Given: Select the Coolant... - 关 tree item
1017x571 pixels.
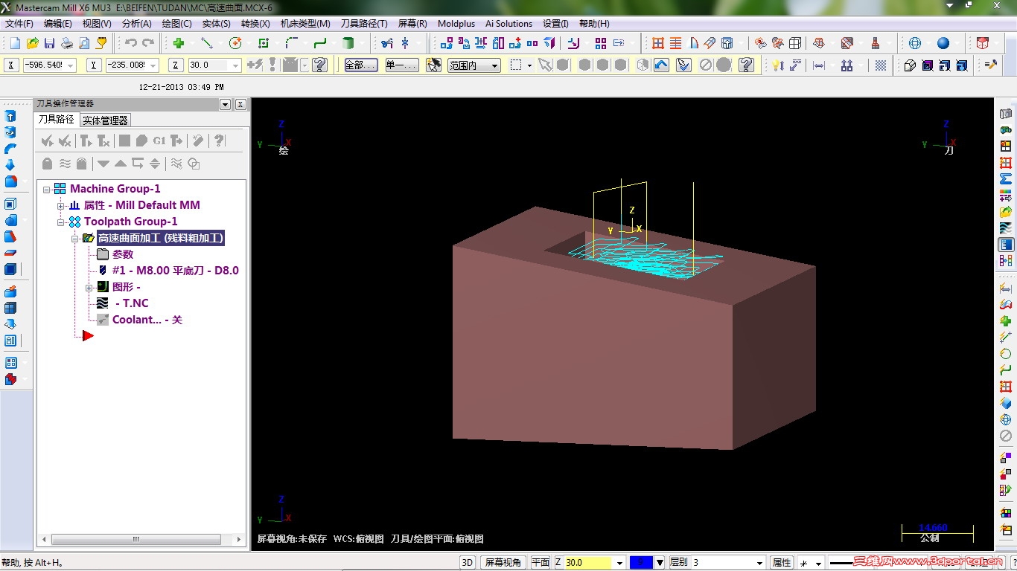Looking at the screenshot, I should 147,320.
